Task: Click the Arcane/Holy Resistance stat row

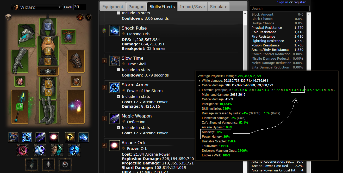Action: coord(277,50)
